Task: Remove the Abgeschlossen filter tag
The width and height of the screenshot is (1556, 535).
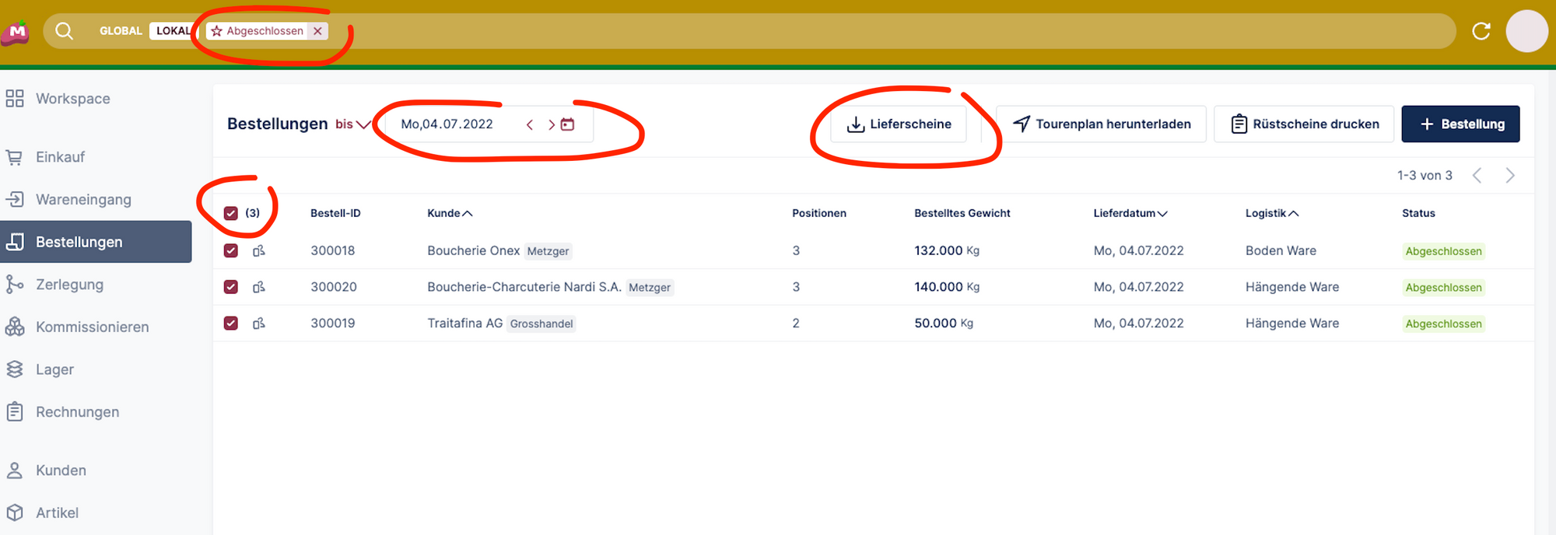Action: coord(317,31)
